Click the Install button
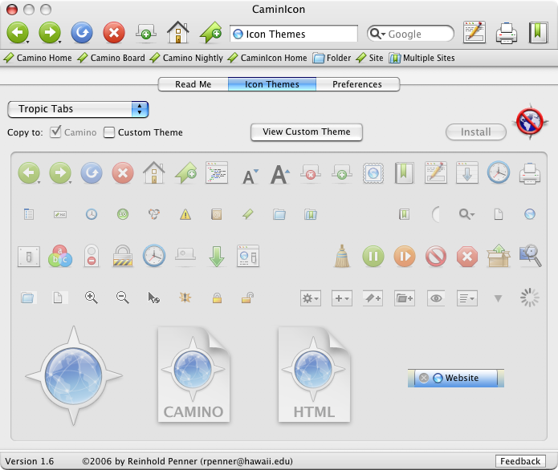Screen dimensions: 558x470 point(476,132)
